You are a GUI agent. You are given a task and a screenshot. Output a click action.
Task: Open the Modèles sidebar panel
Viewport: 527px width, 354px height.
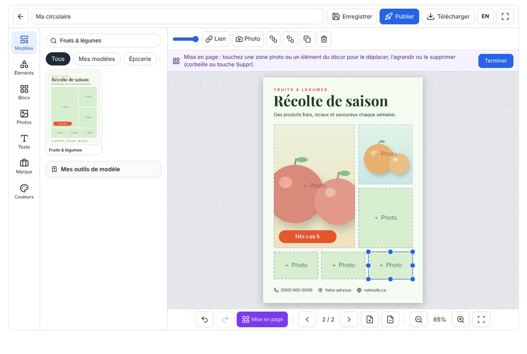point(24,43)
